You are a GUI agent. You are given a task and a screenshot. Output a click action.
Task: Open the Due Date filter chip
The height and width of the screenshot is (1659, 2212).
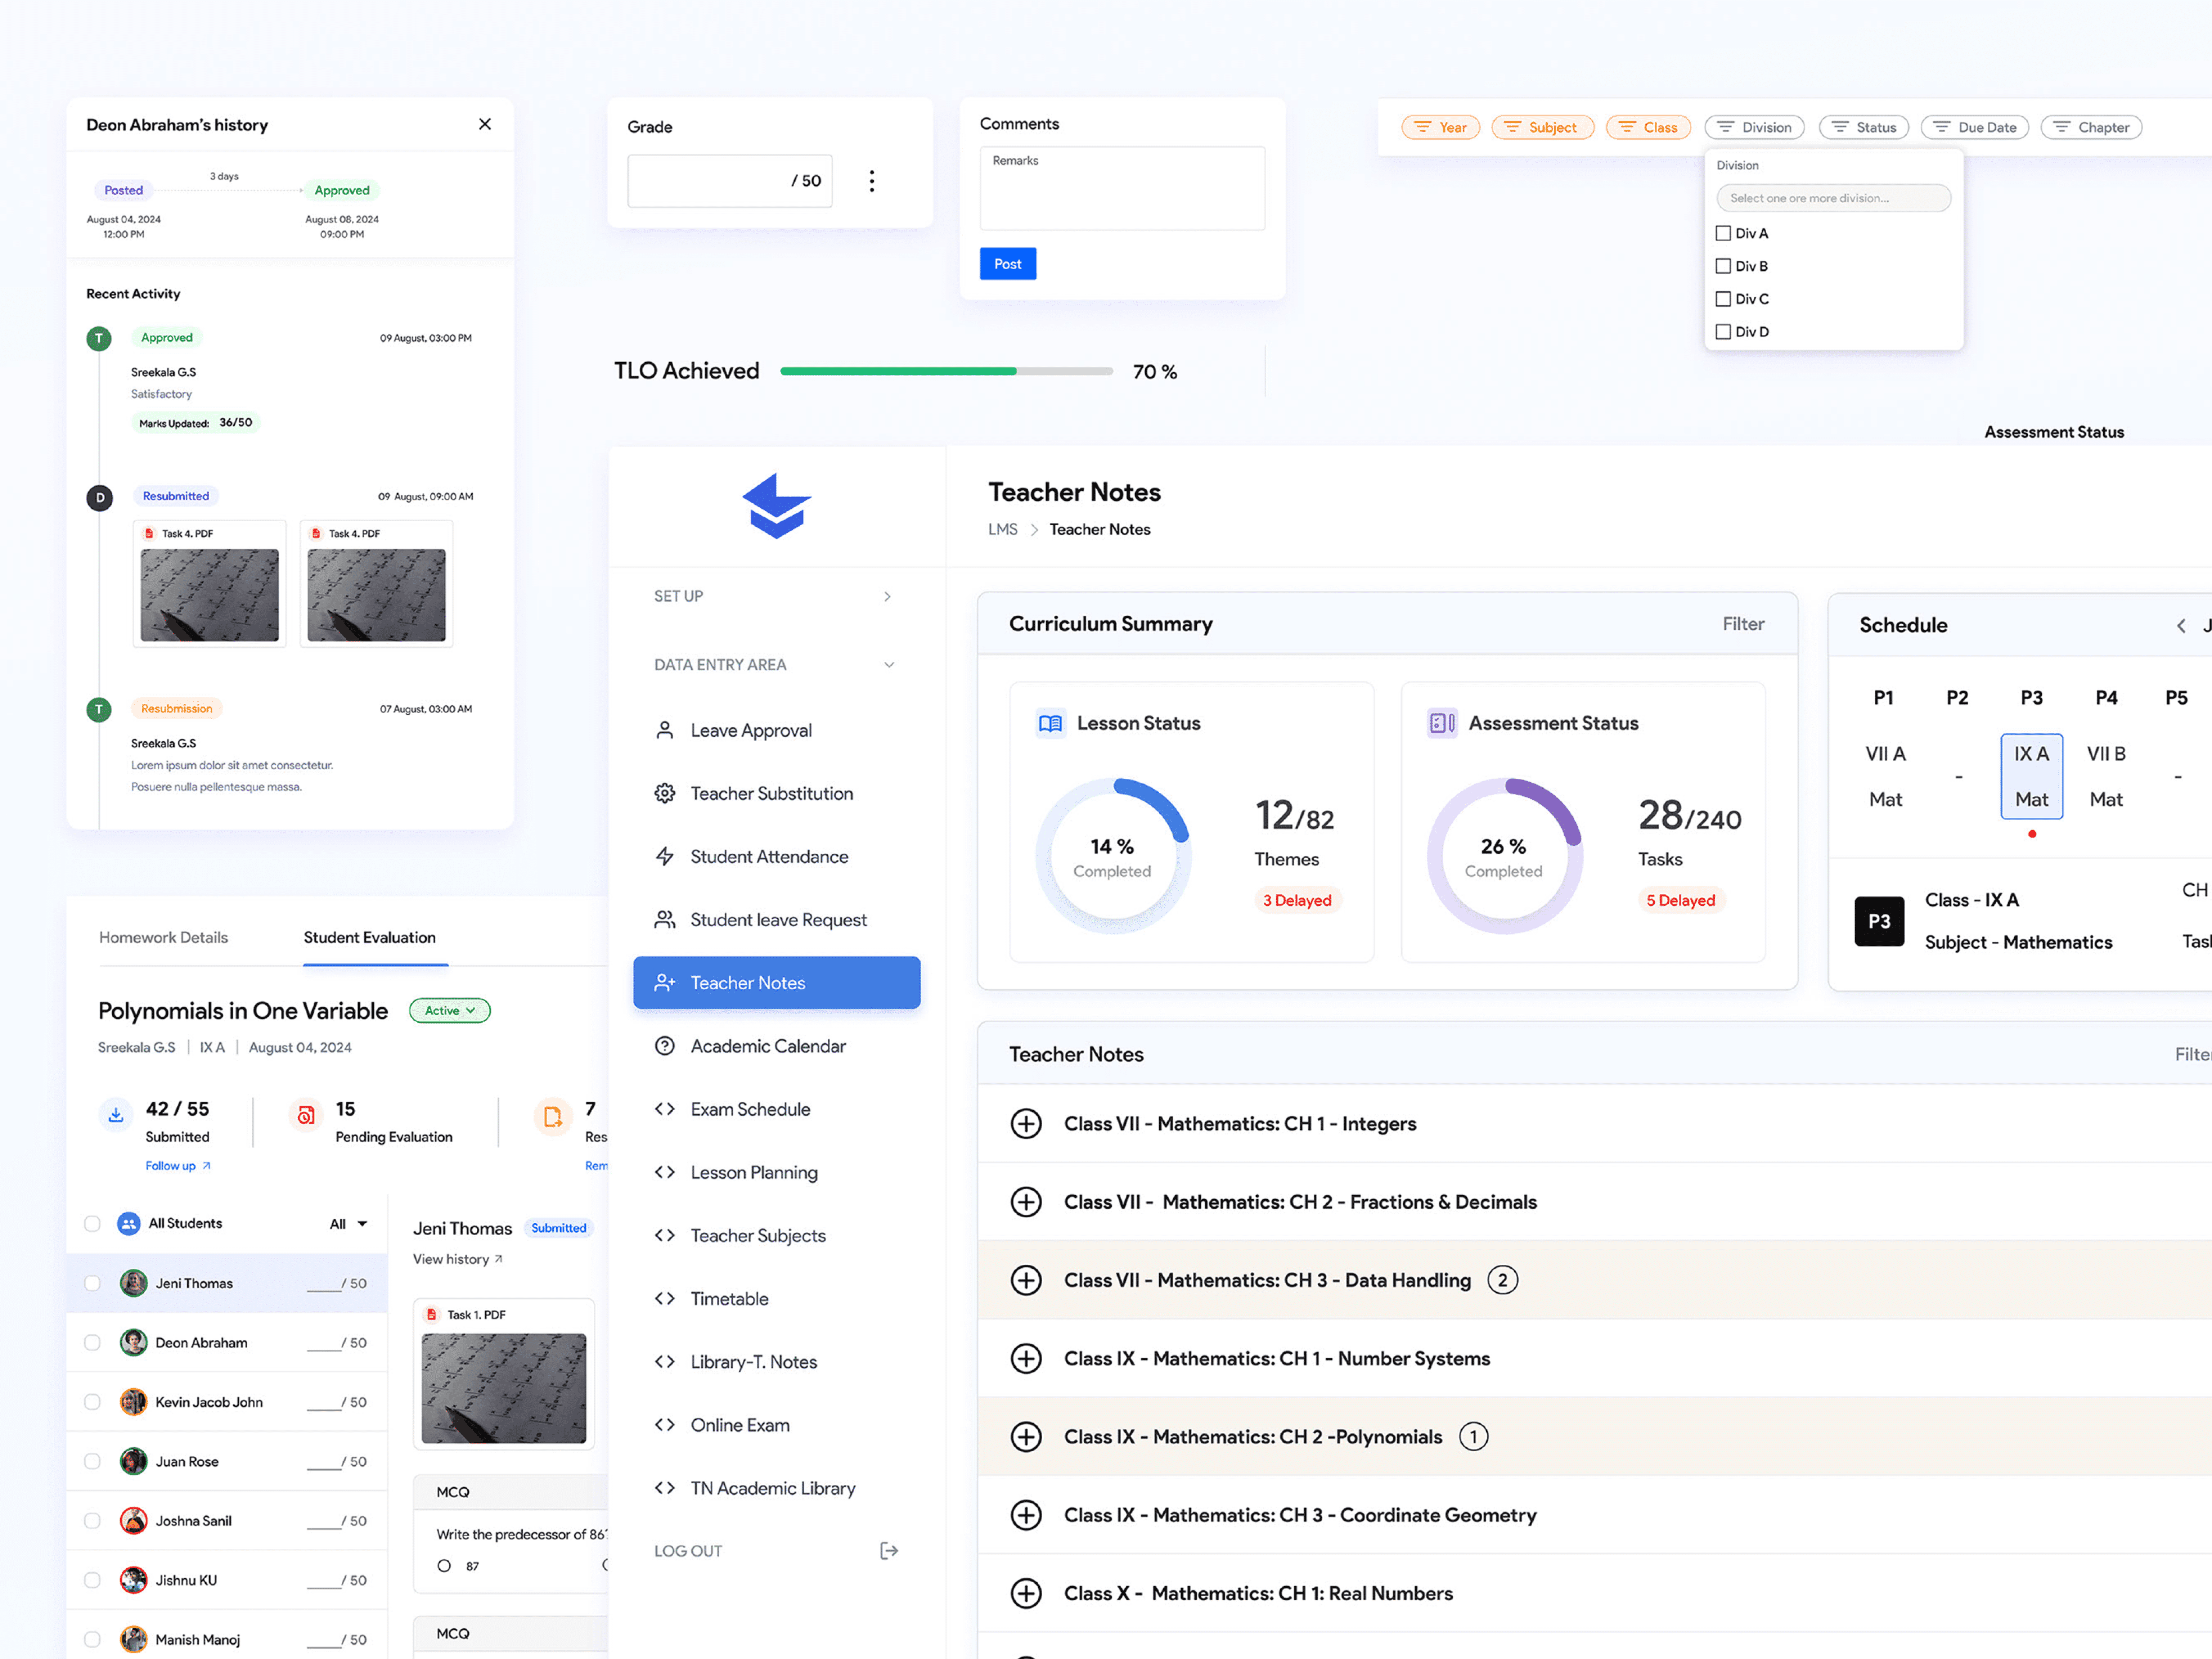pyautogui.click(x=1975, y=127)
